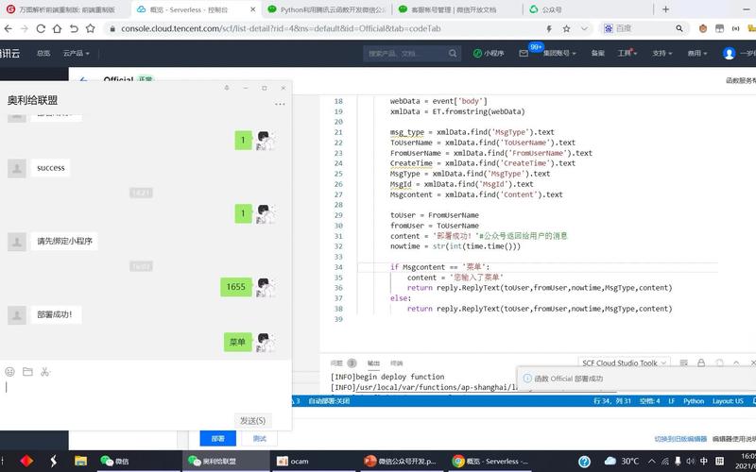Open the SCF Cloud Studio Toolkit output dropdown
The height and width of the screenshot is (472, 756).
click(x=624, y=362)
